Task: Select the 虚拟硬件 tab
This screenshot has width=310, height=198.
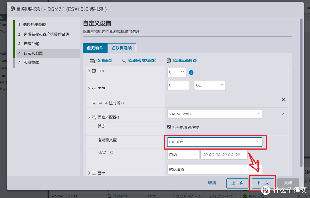Action: (95, 48)
